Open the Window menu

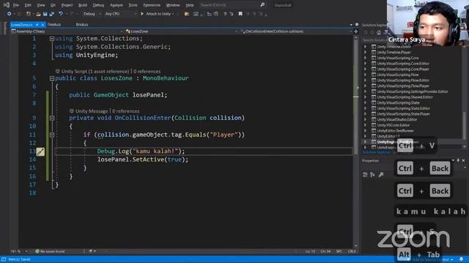click(x=173, y=5)
